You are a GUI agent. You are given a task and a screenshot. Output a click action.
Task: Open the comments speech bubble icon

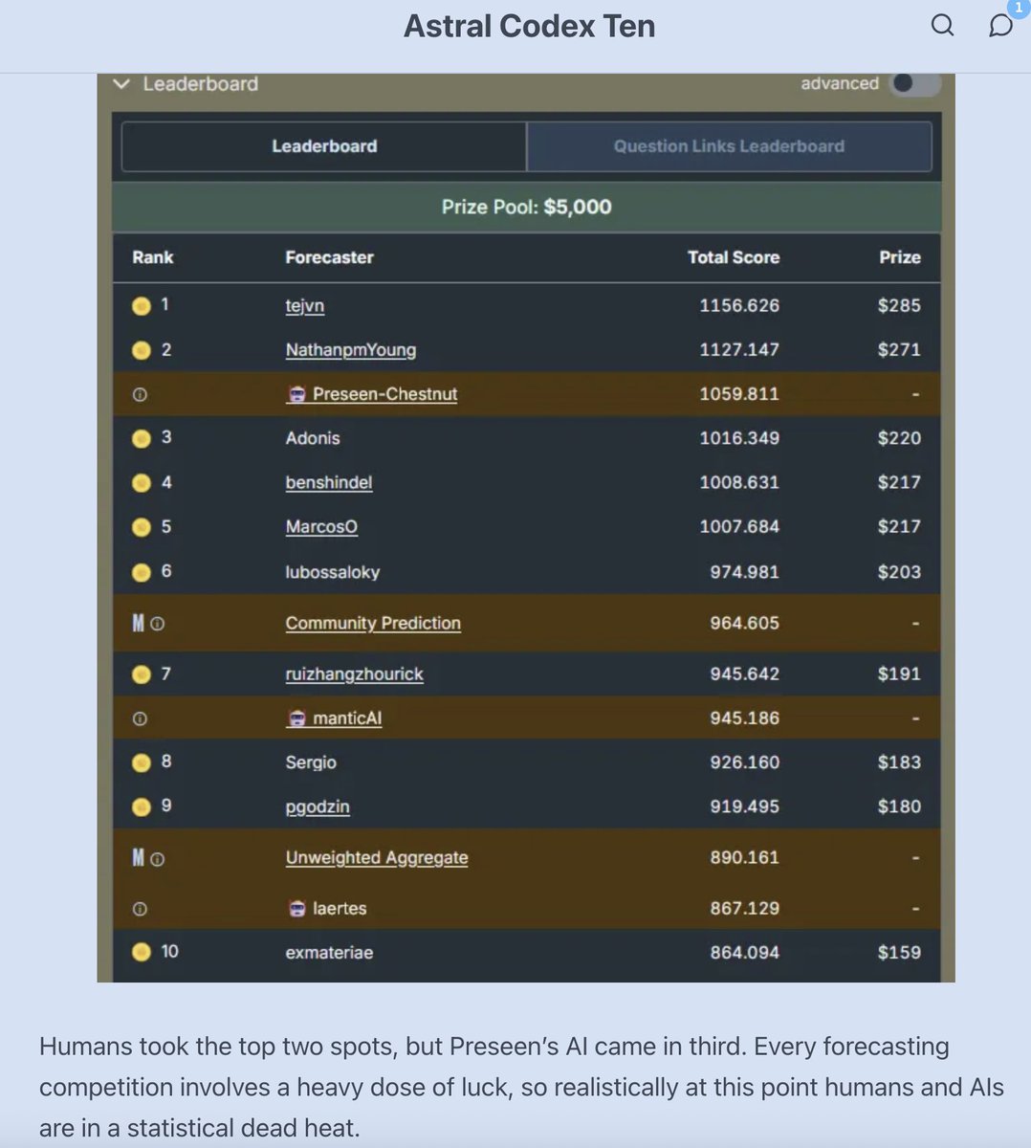click(x=999, y=26)
